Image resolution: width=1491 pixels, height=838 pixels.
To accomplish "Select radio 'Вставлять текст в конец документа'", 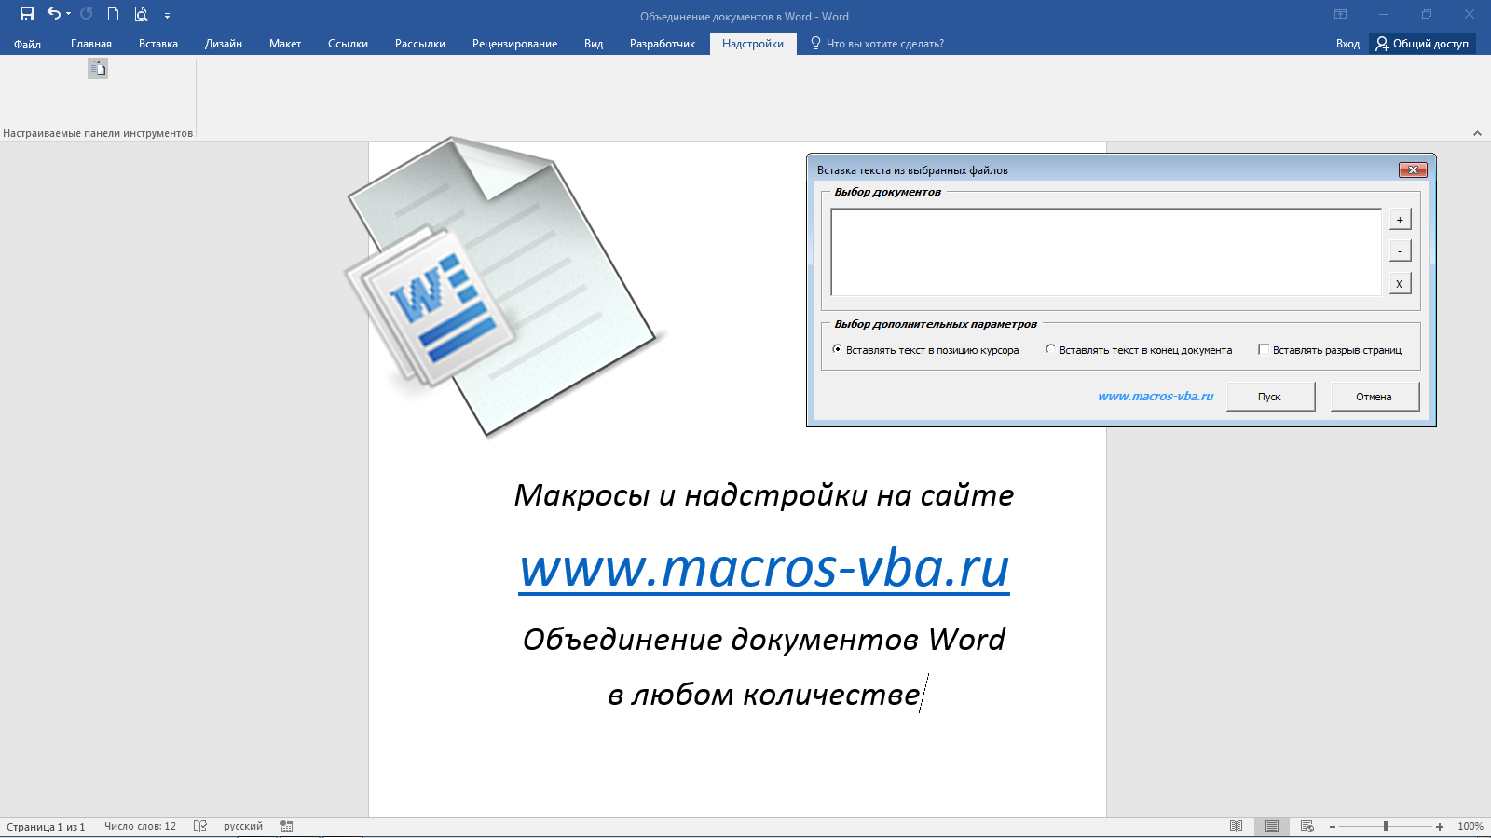I will pos(1051,349).
